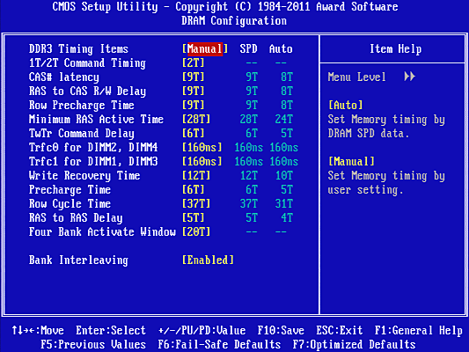Viewport: 469px width, 352px height.
Task: Click the RAS to RAS Delay label
Action: pos(76,217)
